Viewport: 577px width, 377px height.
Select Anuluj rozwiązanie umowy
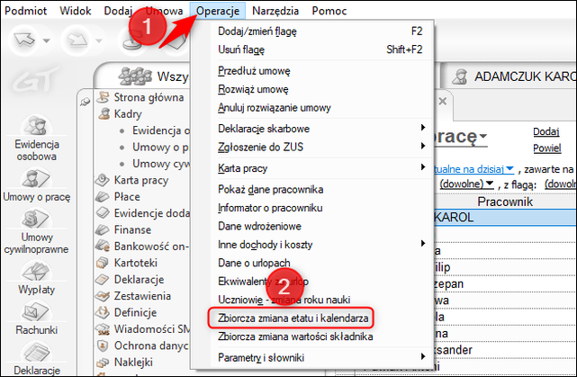320,107
